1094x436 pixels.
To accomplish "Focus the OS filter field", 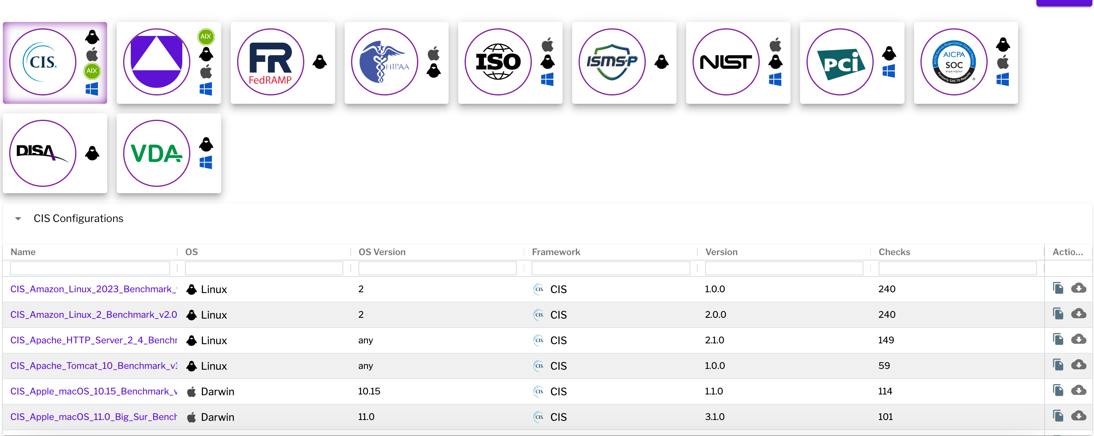I will point(264,268).
